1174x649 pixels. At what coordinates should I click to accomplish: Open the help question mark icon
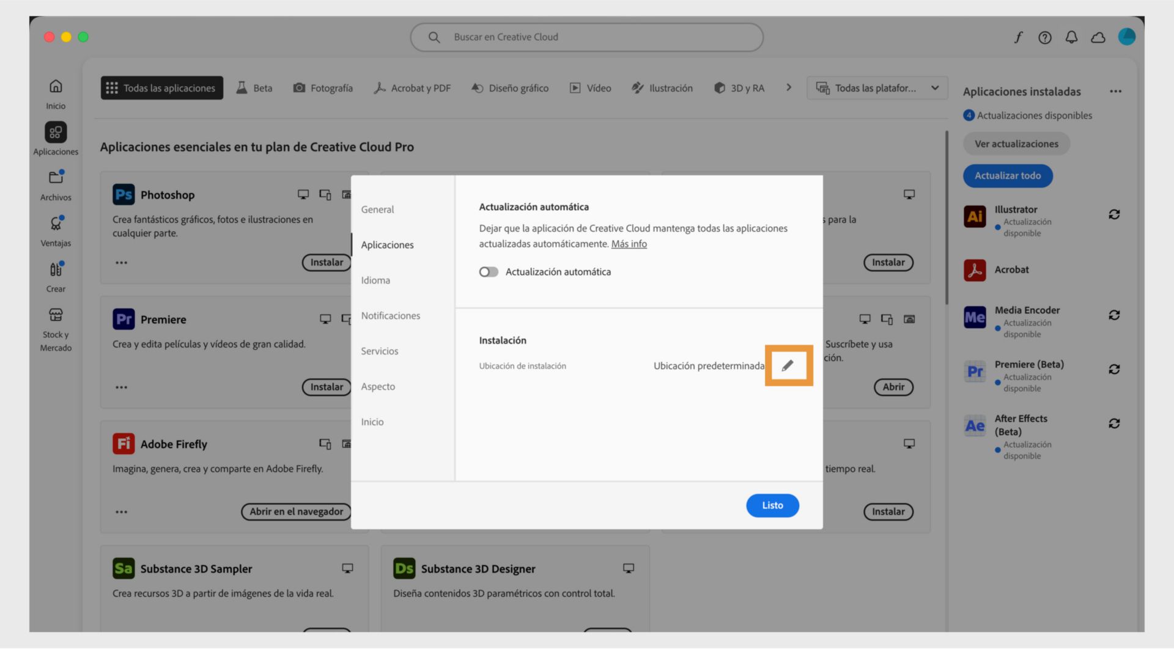click(x=1045, y=37)
